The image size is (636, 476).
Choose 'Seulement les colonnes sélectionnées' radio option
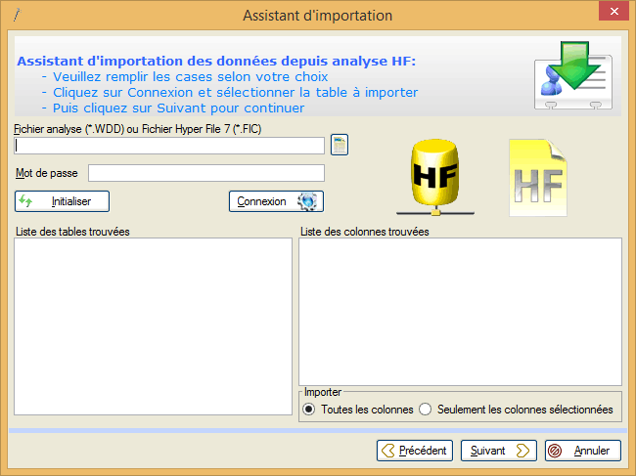tap(425, 410)
